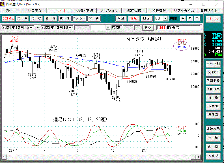Click the 印刷 print side button

click(213, 147)
